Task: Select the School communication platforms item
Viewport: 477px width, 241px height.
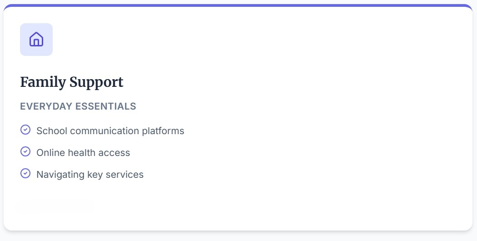Action: [110, 131]
